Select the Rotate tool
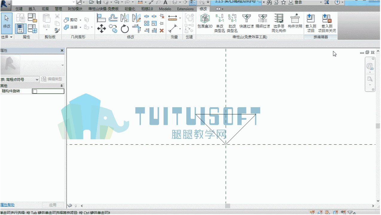 click(125, 29)
